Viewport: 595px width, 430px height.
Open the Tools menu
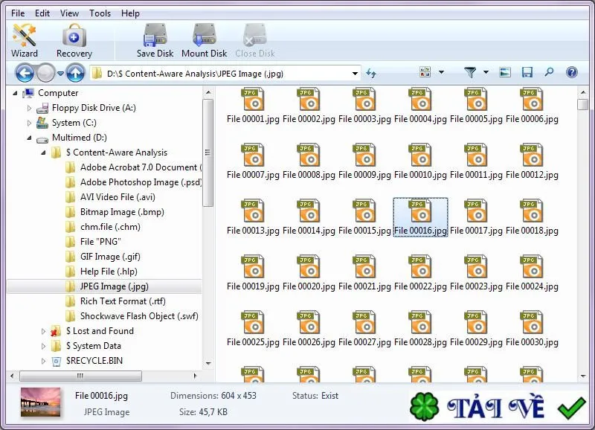pos(100,13)
